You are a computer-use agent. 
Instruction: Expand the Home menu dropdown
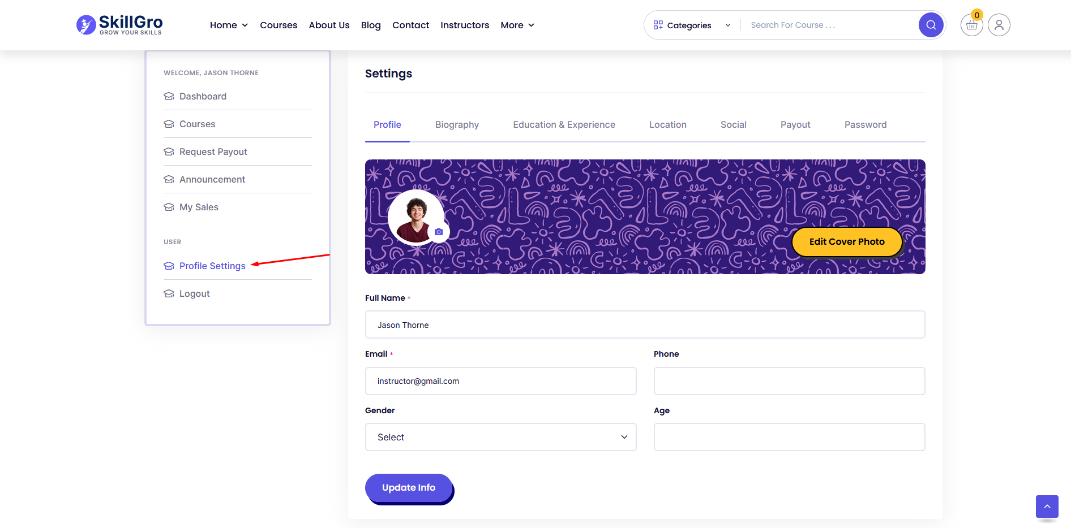click(229, 25)
